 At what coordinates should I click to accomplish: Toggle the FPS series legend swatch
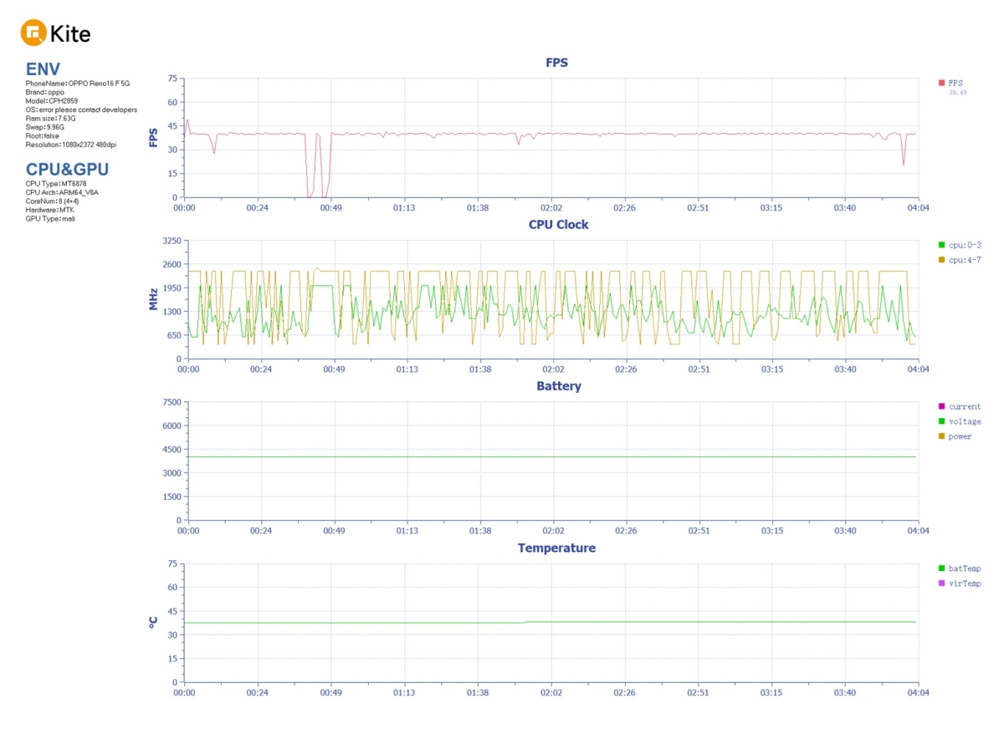click(941, 83)
